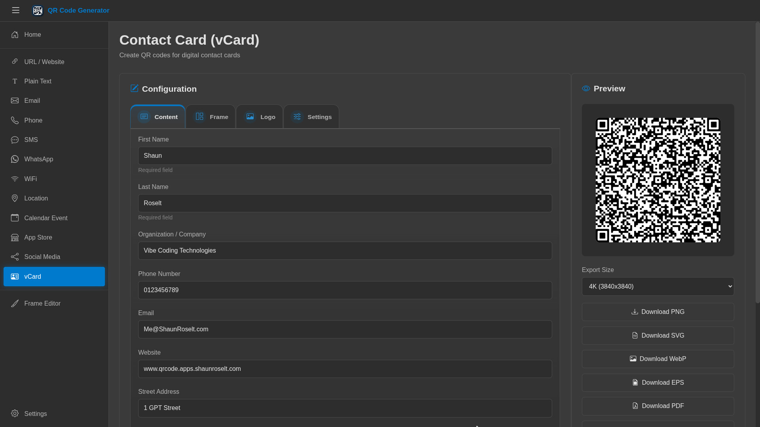Viewport: 760px width, 427px height.
Task: Open Frame Editor from sidebar
Action: coord(54,304)
